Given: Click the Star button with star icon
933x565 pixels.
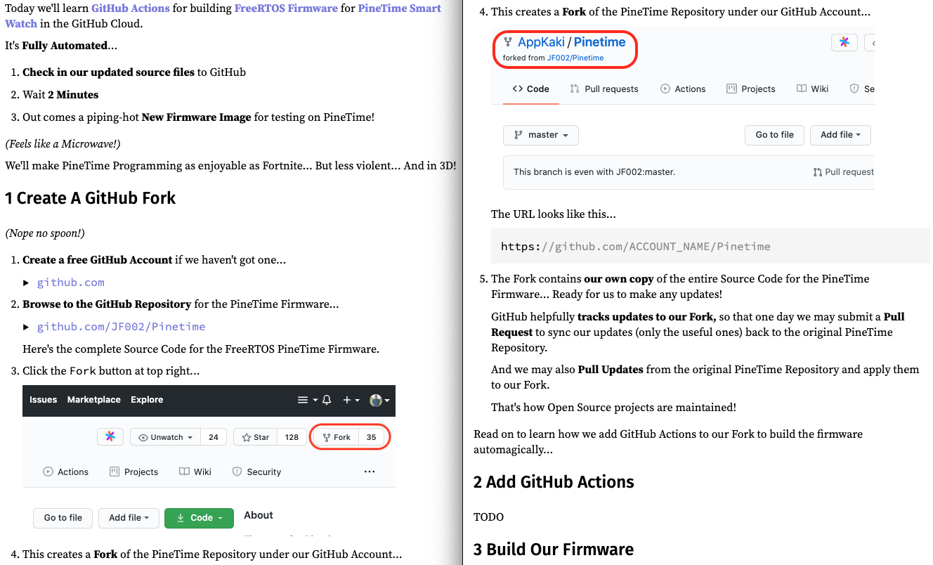Looking at the screenshot, I should coord(256,437).
